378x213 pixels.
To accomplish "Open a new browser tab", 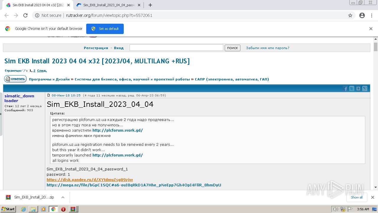I will [x=150, y=5].
